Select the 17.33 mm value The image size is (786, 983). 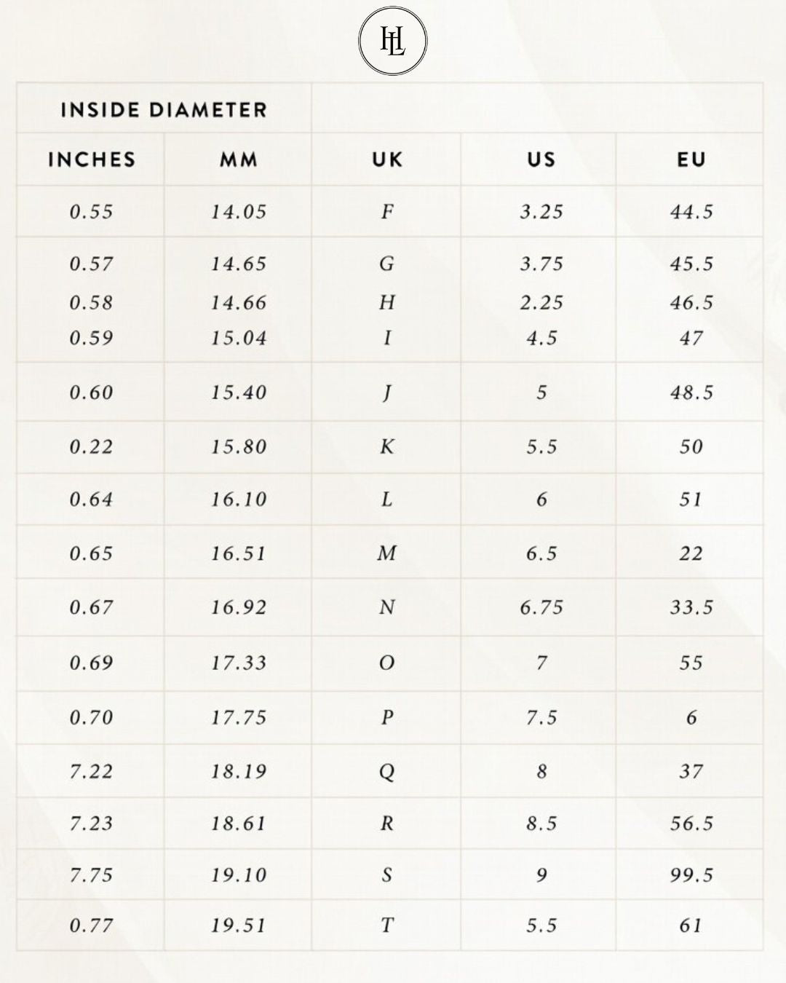[x=239, y=663]
